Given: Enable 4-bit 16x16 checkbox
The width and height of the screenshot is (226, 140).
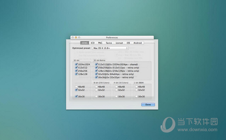Looking at the screenshot, I should tap(116, 96).
